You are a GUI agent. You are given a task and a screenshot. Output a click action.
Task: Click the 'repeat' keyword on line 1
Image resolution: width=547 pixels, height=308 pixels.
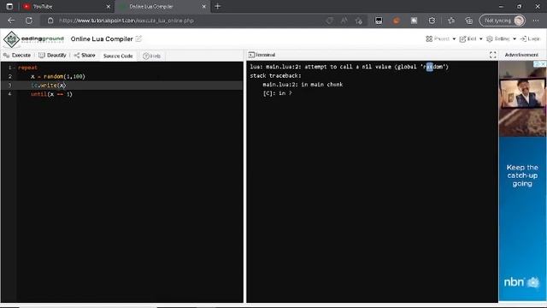(27, 68)
